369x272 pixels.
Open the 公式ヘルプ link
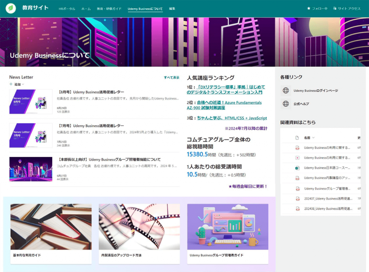301,104
